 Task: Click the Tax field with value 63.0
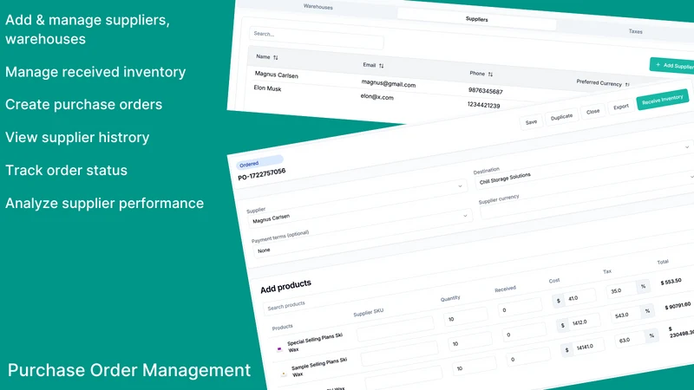[x=631, y=339]
